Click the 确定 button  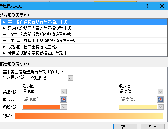coord(125,127)
